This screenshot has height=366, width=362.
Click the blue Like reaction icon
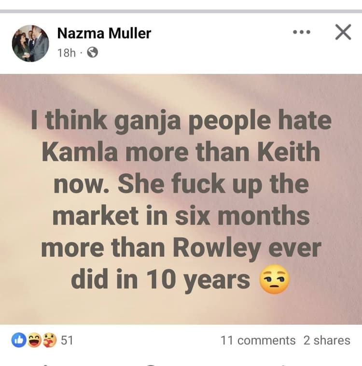[x=18, y=340]
